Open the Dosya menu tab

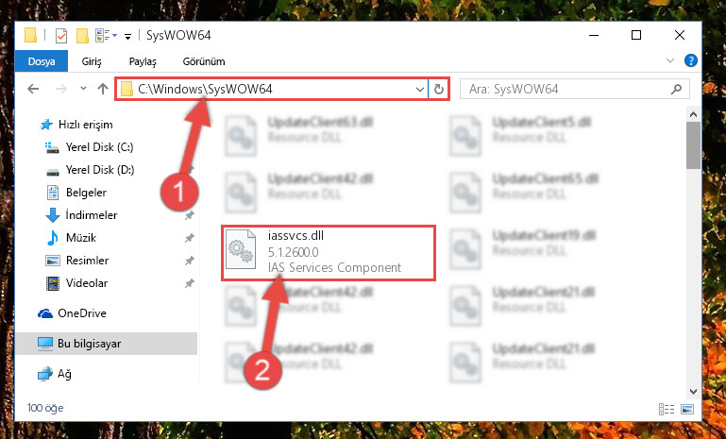pyautogui.click(x=42, y=61)
